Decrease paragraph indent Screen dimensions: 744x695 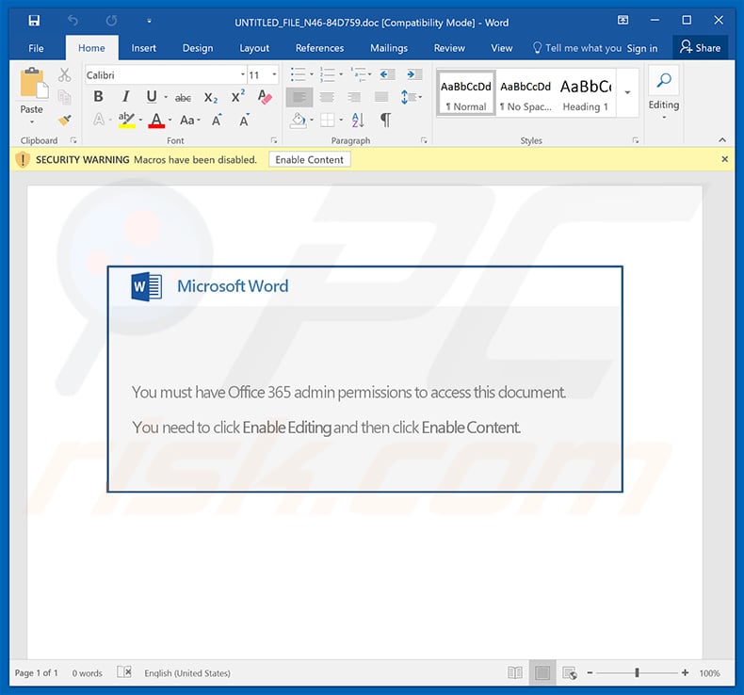point(387,74)
